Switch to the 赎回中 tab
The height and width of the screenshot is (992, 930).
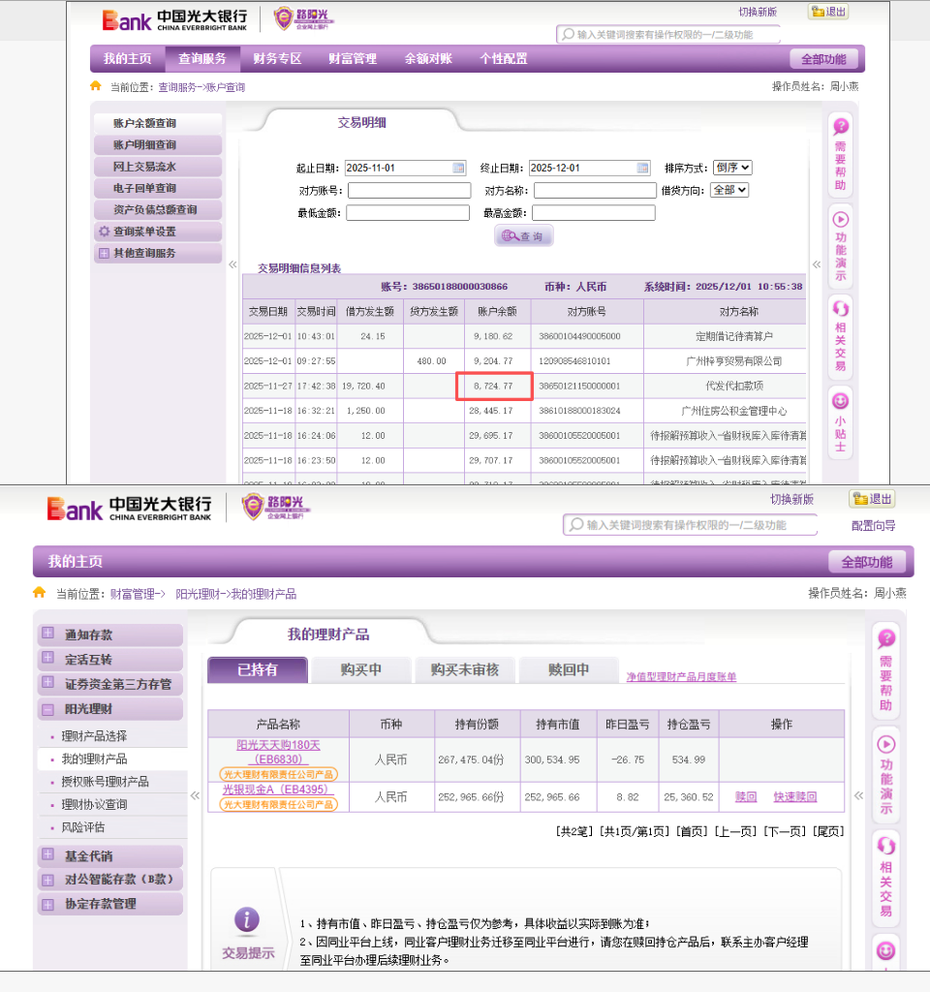[x=569, y=669]
